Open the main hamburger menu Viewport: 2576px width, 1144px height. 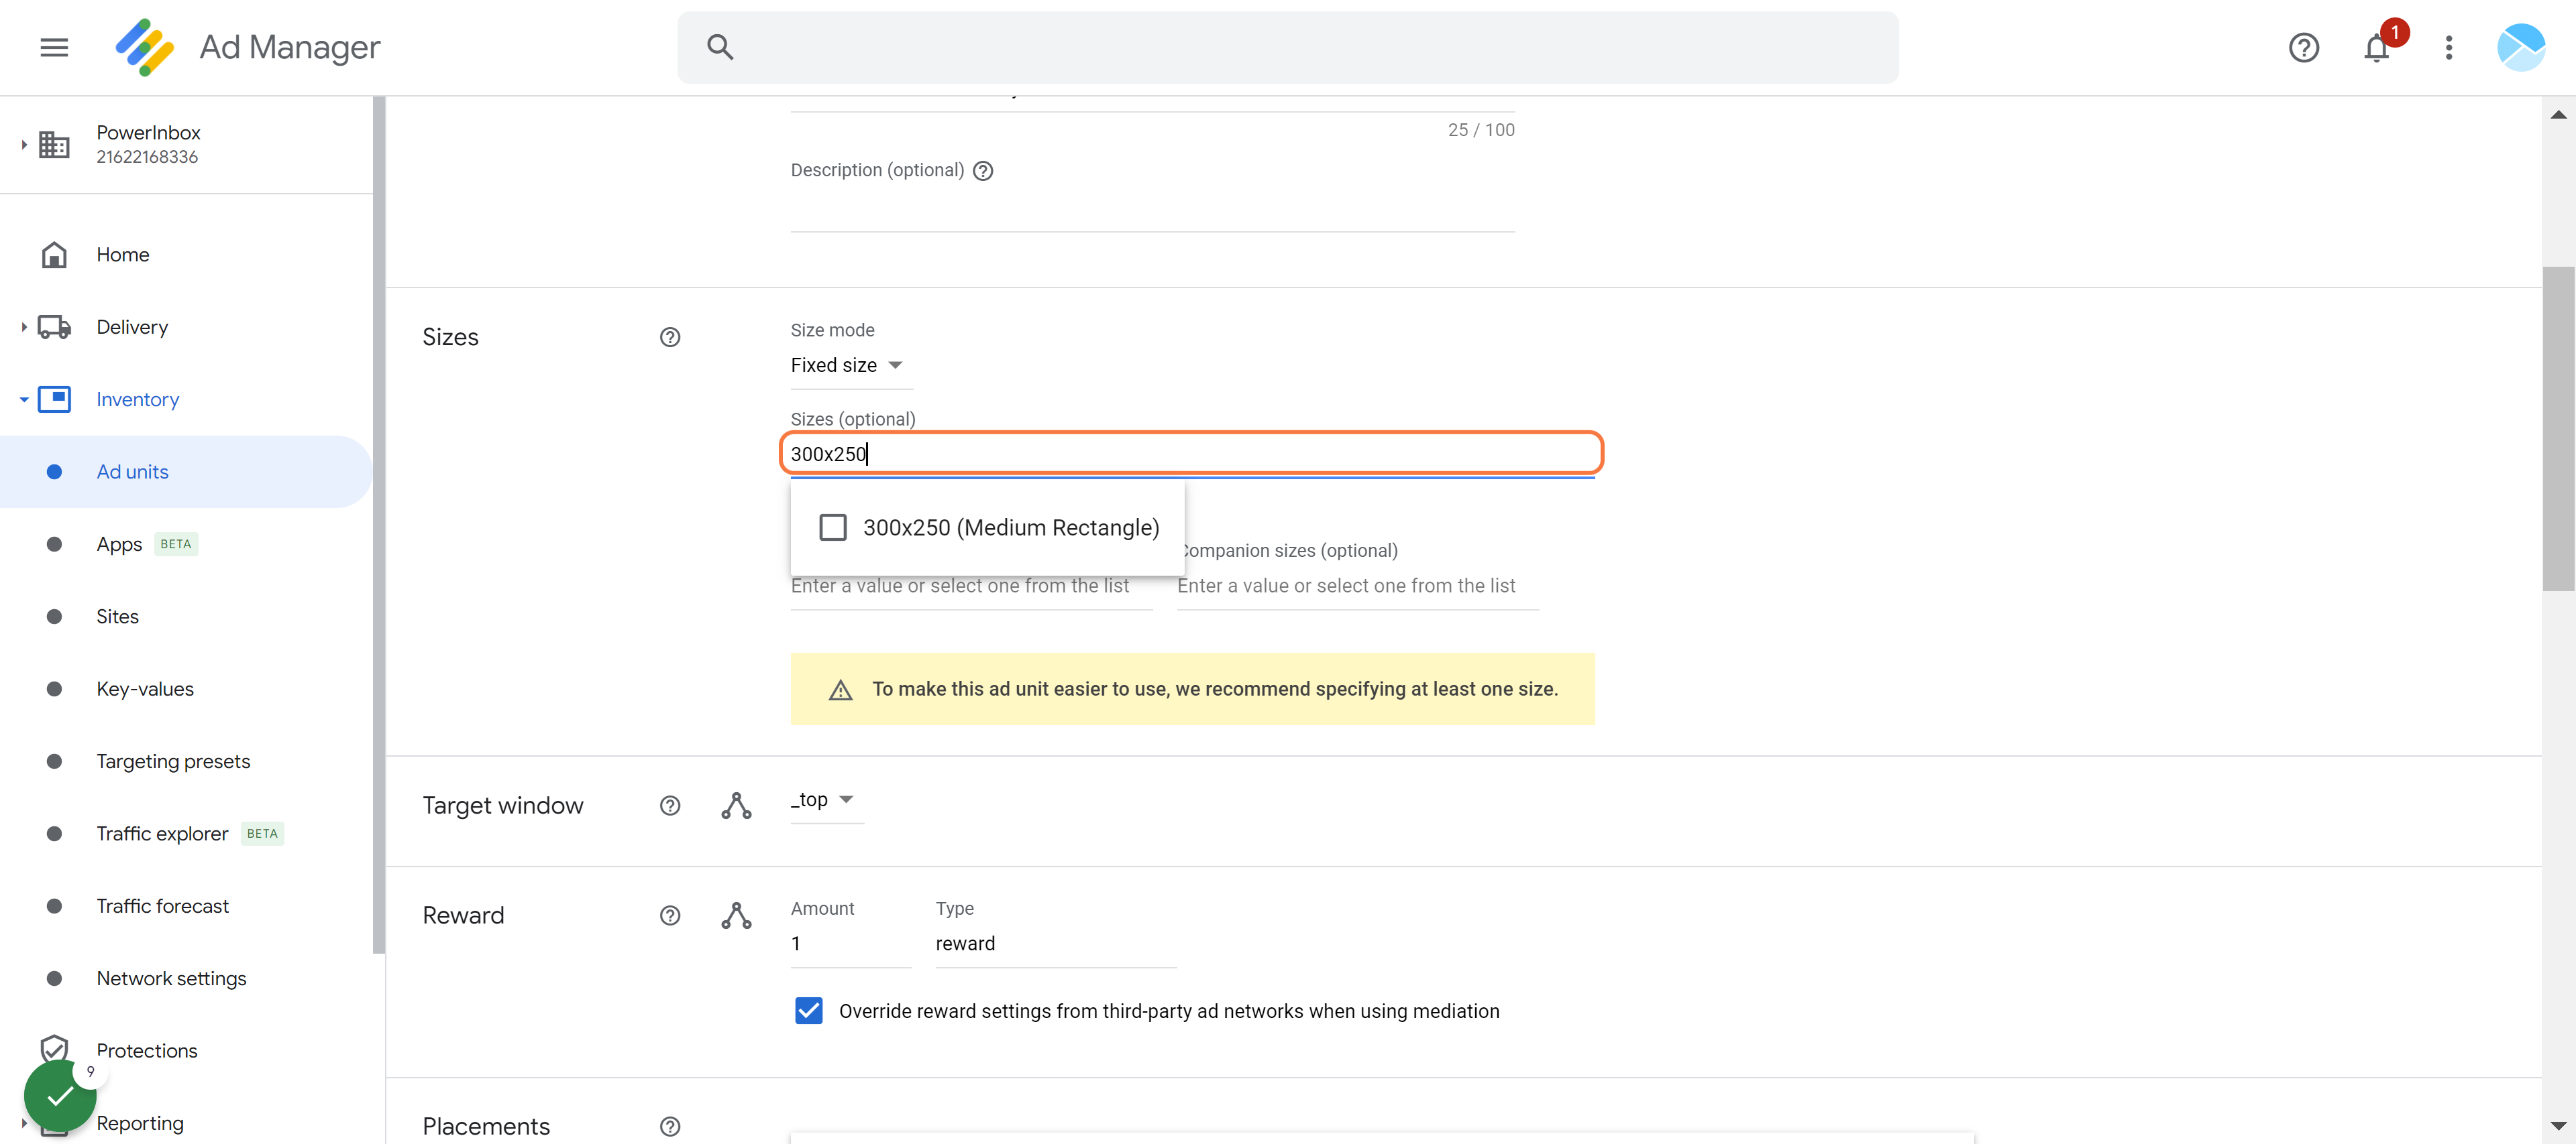[54, 47]
